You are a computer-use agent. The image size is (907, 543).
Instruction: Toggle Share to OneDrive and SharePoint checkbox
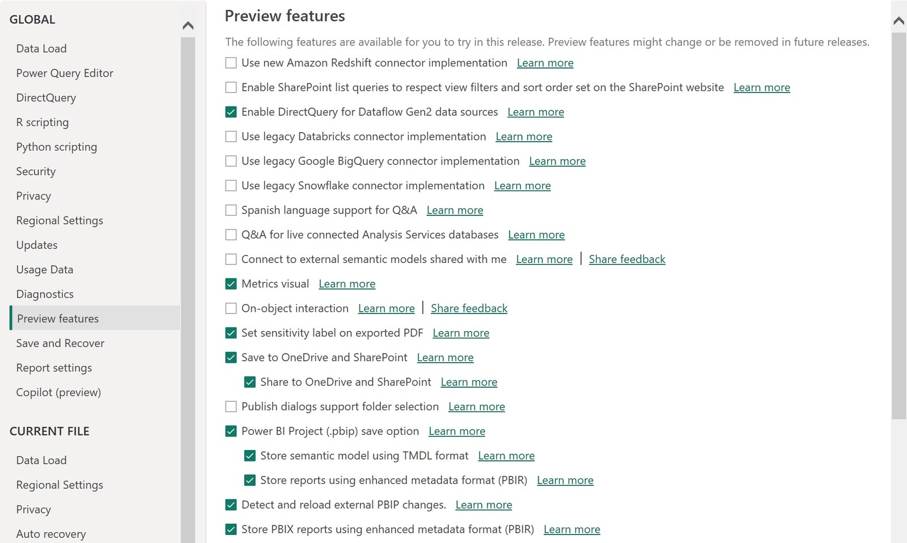click(x=249, y=382)
